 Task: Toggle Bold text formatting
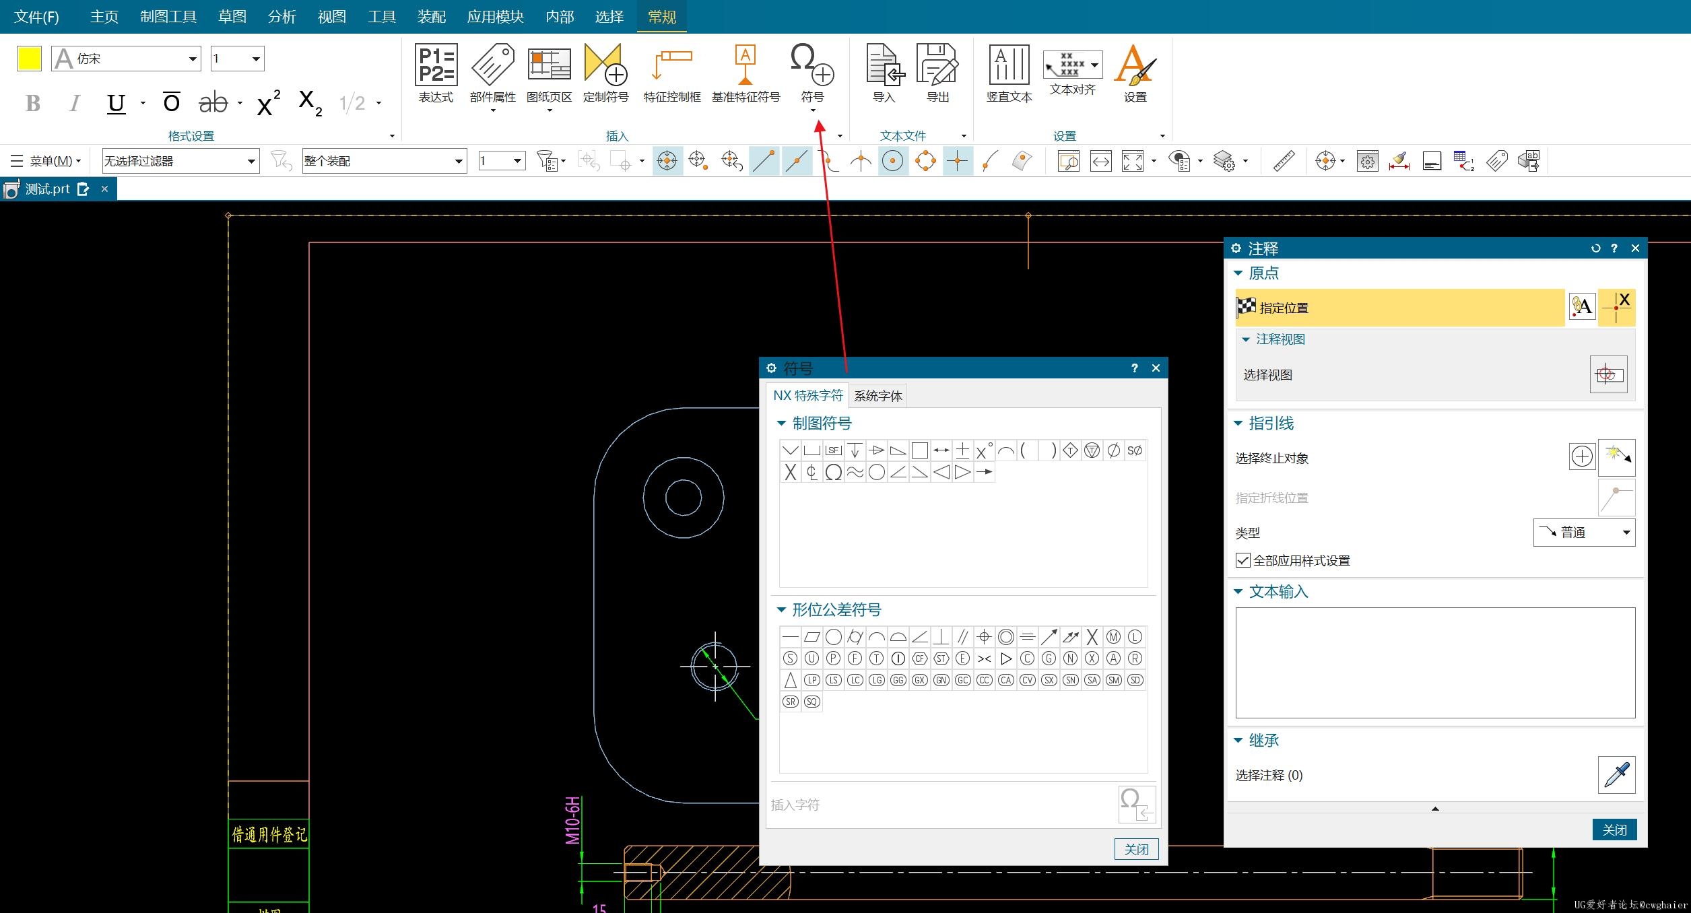point(33,103)
